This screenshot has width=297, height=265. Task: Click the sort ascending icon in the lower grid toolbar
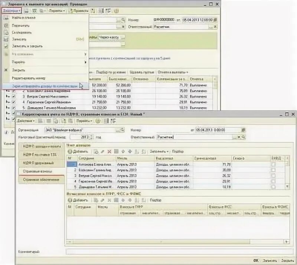click(x=137, y=200)
